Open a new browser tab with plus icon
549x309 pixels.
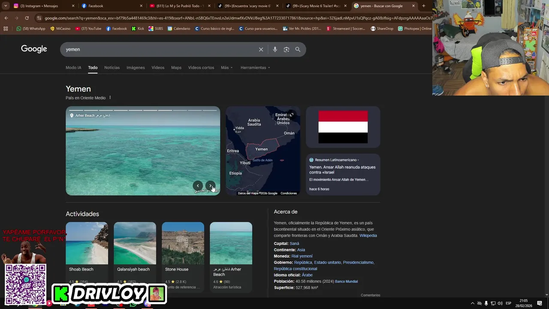coord(424,6)
